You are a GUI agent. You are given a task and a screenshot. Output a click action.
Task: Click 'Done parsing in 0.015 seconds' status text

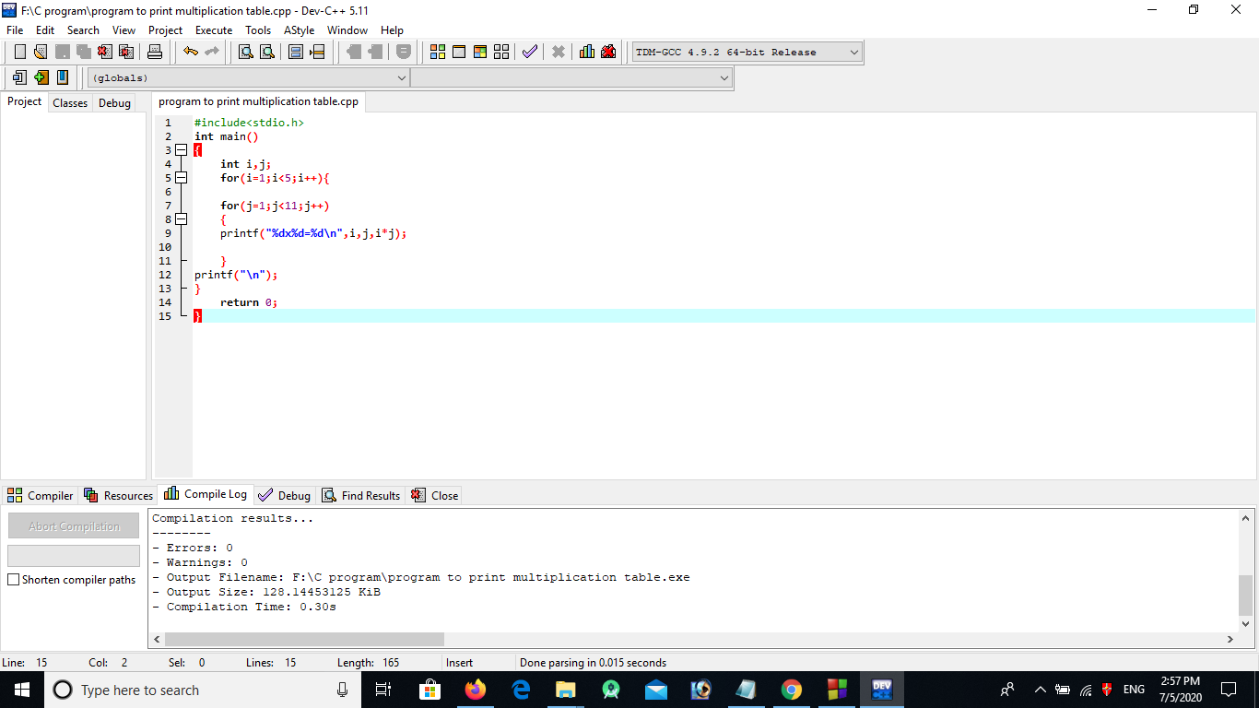[593, 663]
